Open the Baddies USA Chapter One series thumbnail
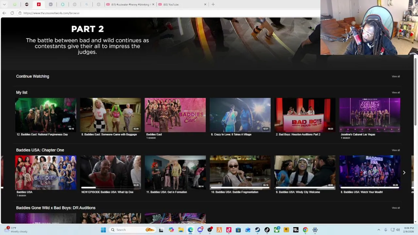The image size is (418, 235). (46, 173)
